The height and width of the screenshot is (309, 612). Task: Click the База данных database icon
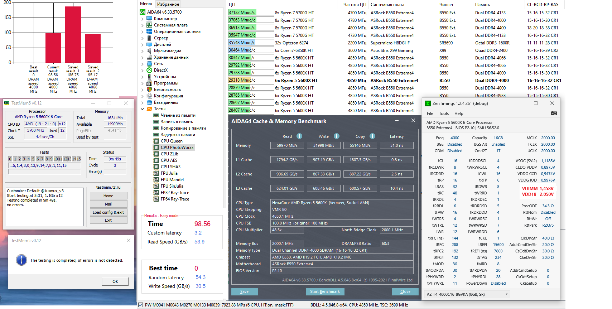coord(149,102)
